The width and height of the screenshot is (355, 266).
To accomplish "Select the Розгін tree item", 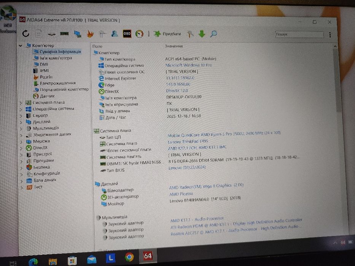I will click(43, 77).
